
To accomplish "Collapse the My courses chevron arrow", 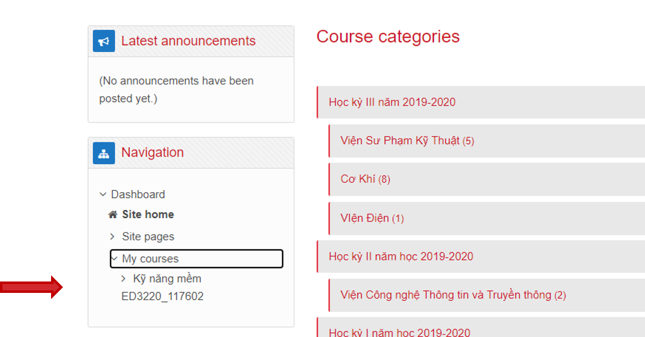I will 115,259.
